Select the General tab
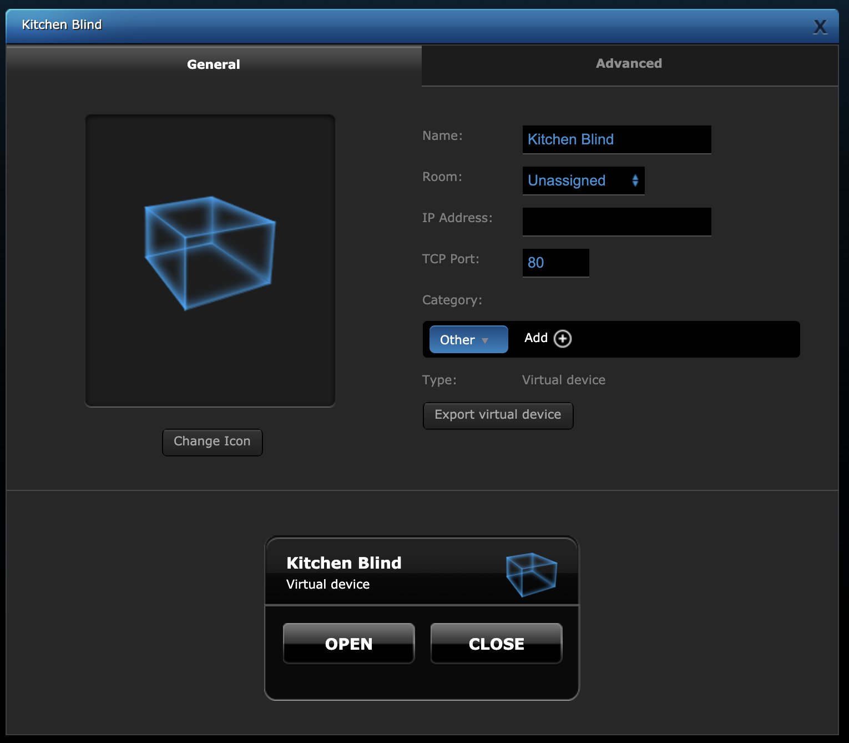Screen dimensions: 849x743 click(214, 64)
